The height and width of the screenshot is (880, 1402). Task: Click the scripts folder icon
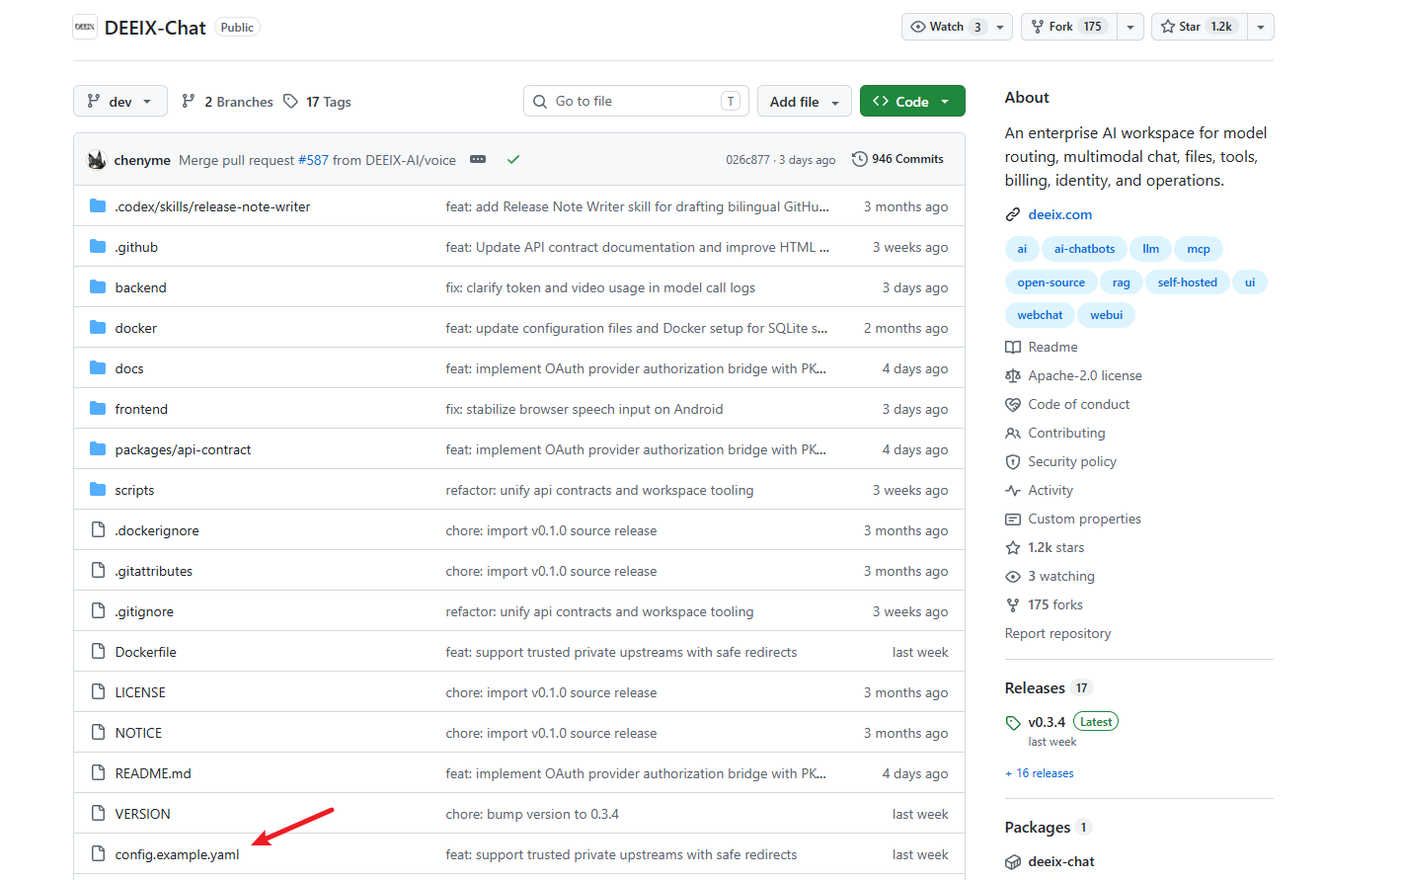(x=98, y=490)
